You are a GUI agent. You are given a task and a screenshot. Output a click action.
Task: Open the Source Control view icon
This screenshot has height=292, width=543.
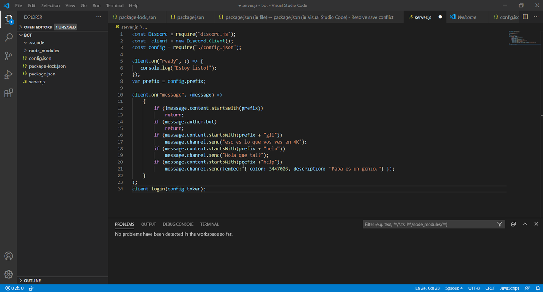[x=9, y=56]
